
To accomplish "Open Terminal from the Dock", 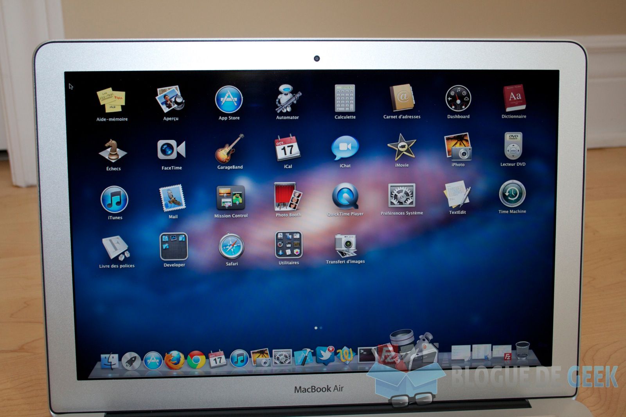I will [366, 354].
